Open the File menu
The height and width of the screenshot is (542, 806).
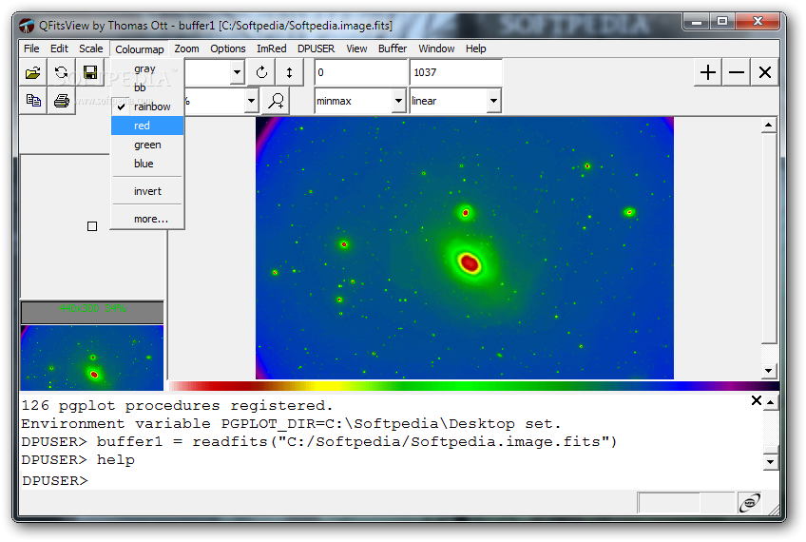pyautogui.click(x=31, y=48)
